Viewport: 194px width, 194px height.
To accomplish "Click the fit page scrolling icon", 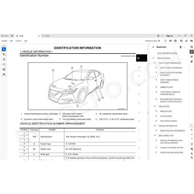I will [x=192, y=149].
